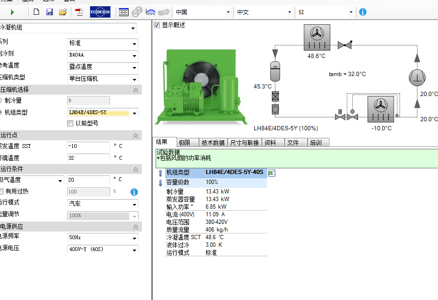438x300 pixels.
Task: Select the 机组类型 radio button
Action: tap(1, 113)
